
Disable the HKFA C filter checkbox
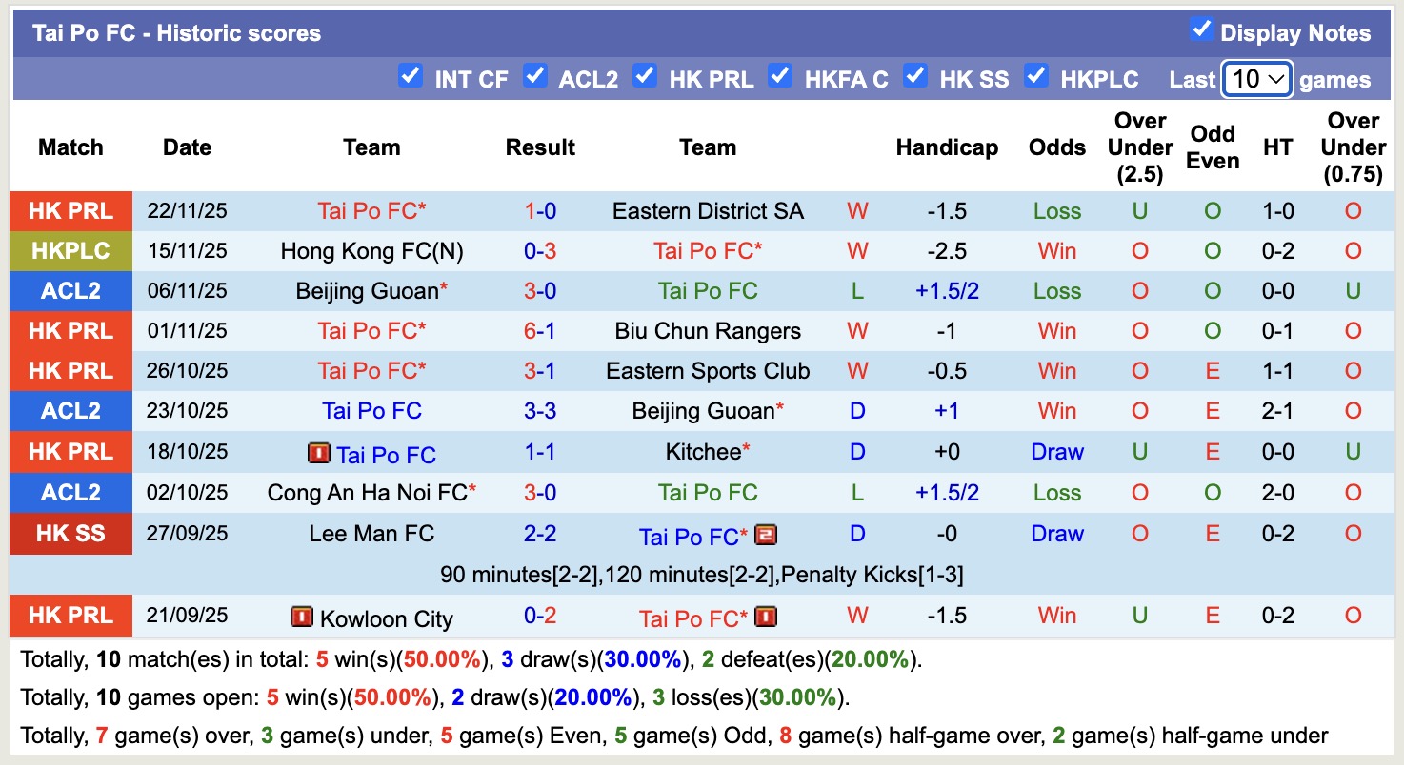780,77
